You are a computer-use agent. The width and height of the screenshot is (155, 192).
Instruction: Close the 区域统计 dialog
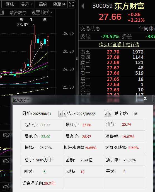(145, 98)
